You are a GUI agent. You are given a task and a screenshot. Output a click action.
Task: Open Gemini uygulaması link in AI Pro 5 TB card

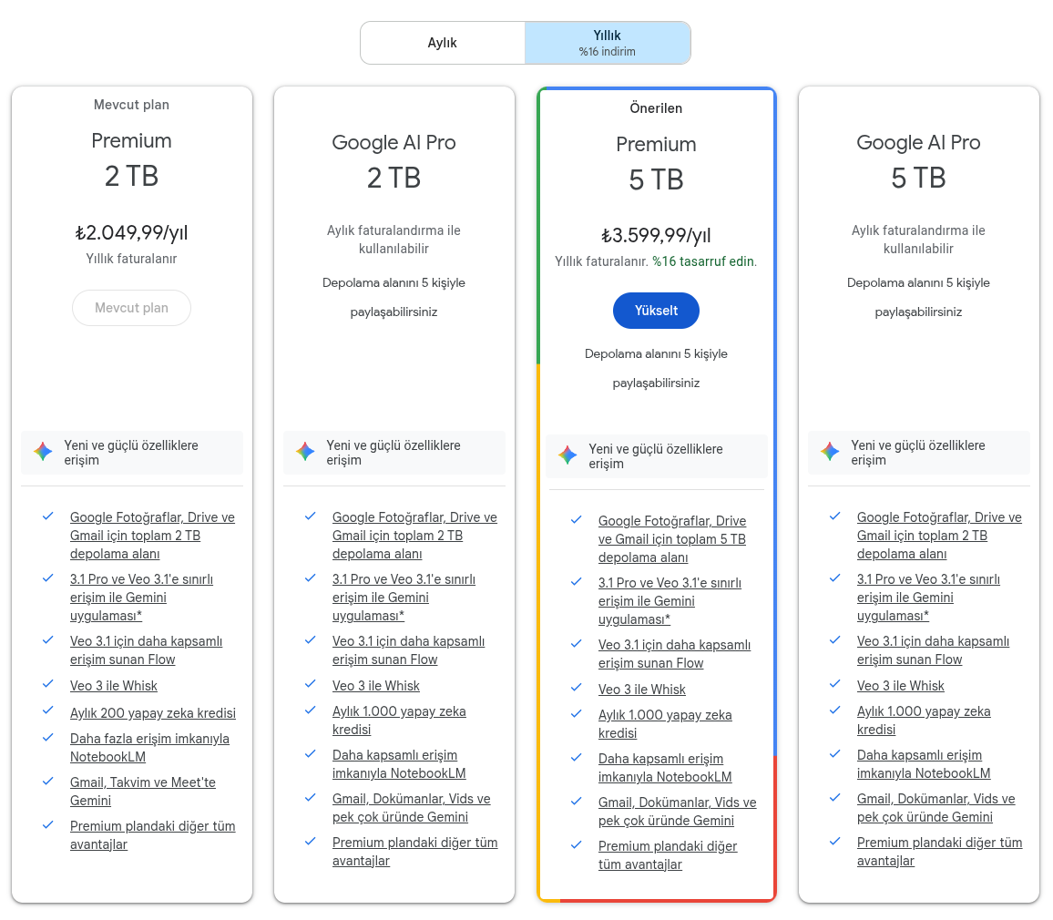tap(929, 597)
